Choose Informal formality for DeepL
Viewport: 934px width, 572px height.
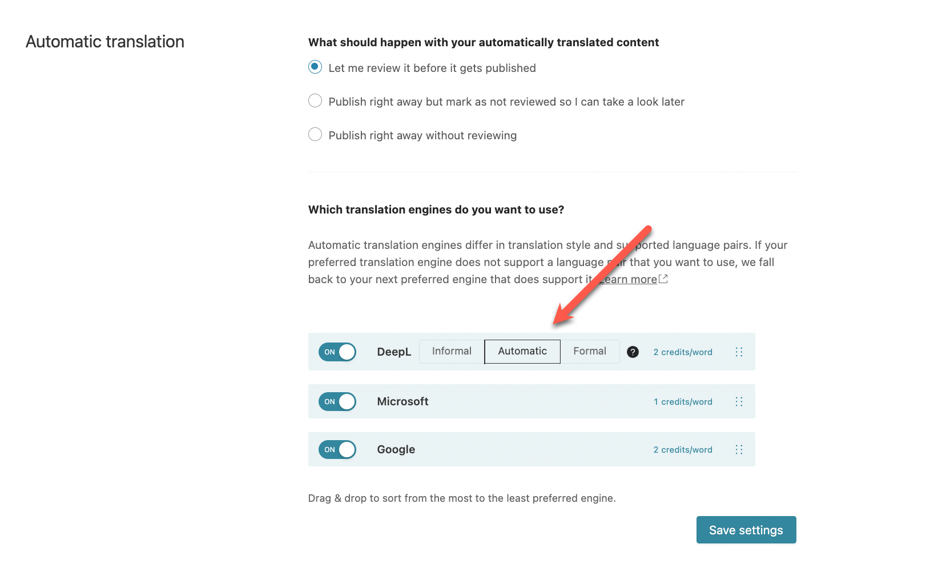452,352
